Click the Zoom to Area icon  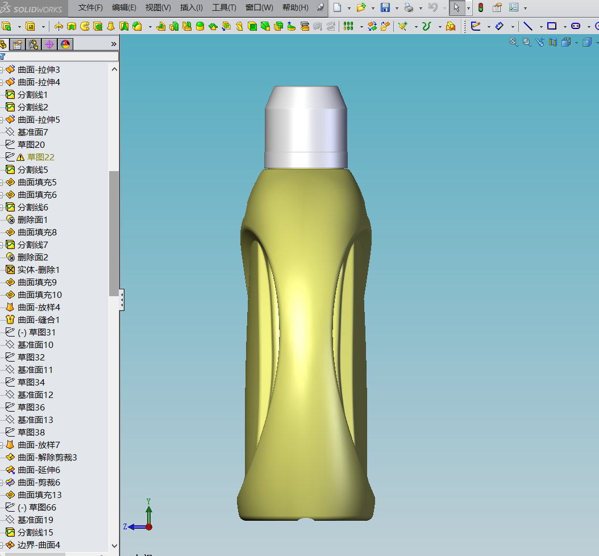[527, 42]
